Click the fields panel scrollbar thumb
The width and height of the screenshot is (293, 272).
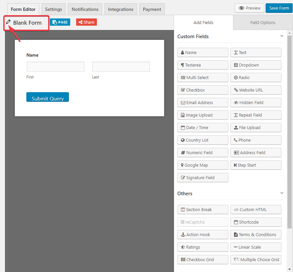(289, 132)
